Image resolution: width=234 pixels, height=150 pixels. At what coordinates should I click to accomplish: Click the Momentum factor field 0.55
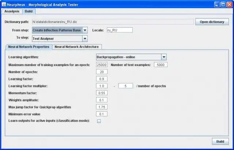tap(102, 93)
